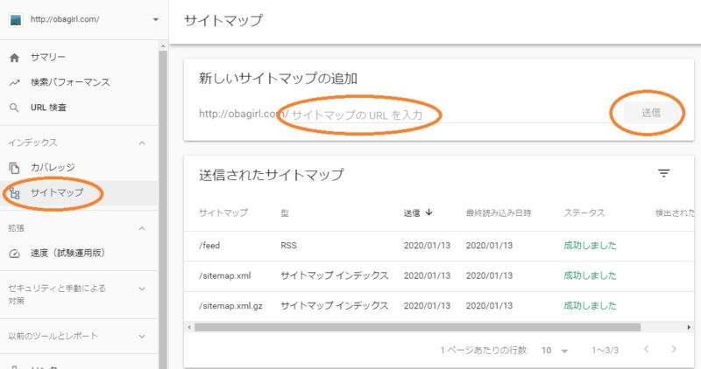Click the サイトマップ column header

tap(223, 212)
